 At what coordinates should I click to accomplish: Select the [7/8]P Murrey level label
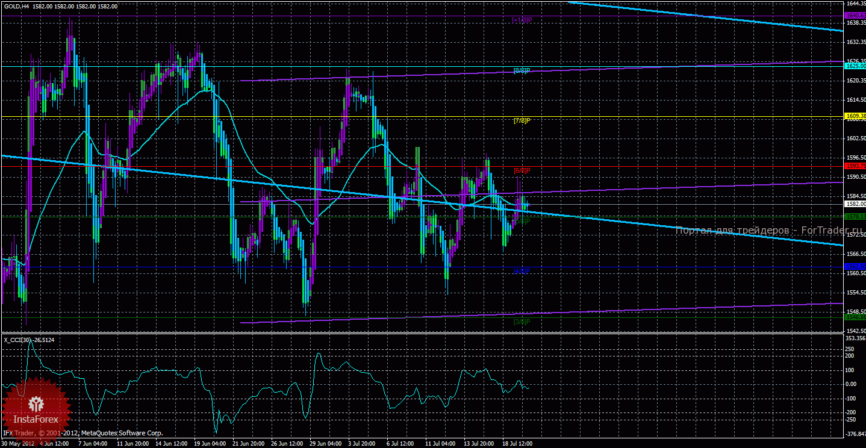522,120
